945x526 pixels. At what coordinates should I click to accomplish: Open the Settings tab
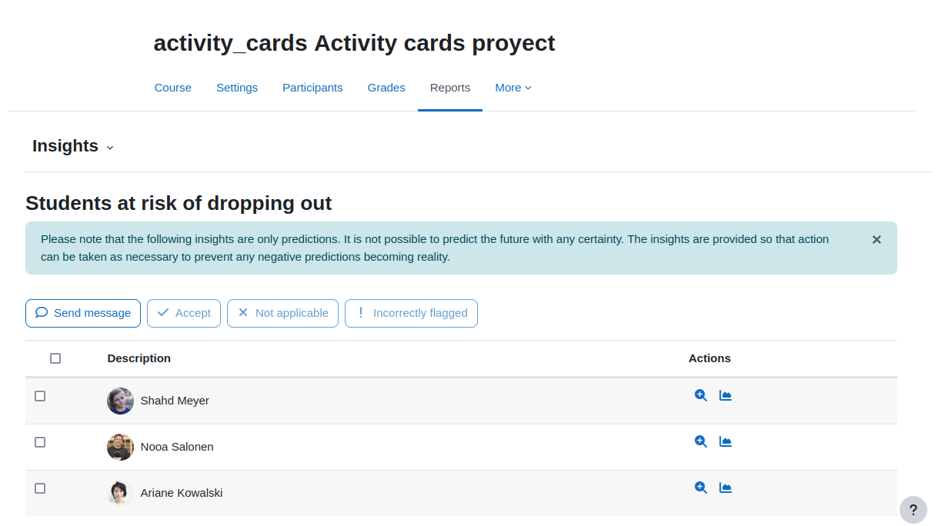(x=237, y=88)
